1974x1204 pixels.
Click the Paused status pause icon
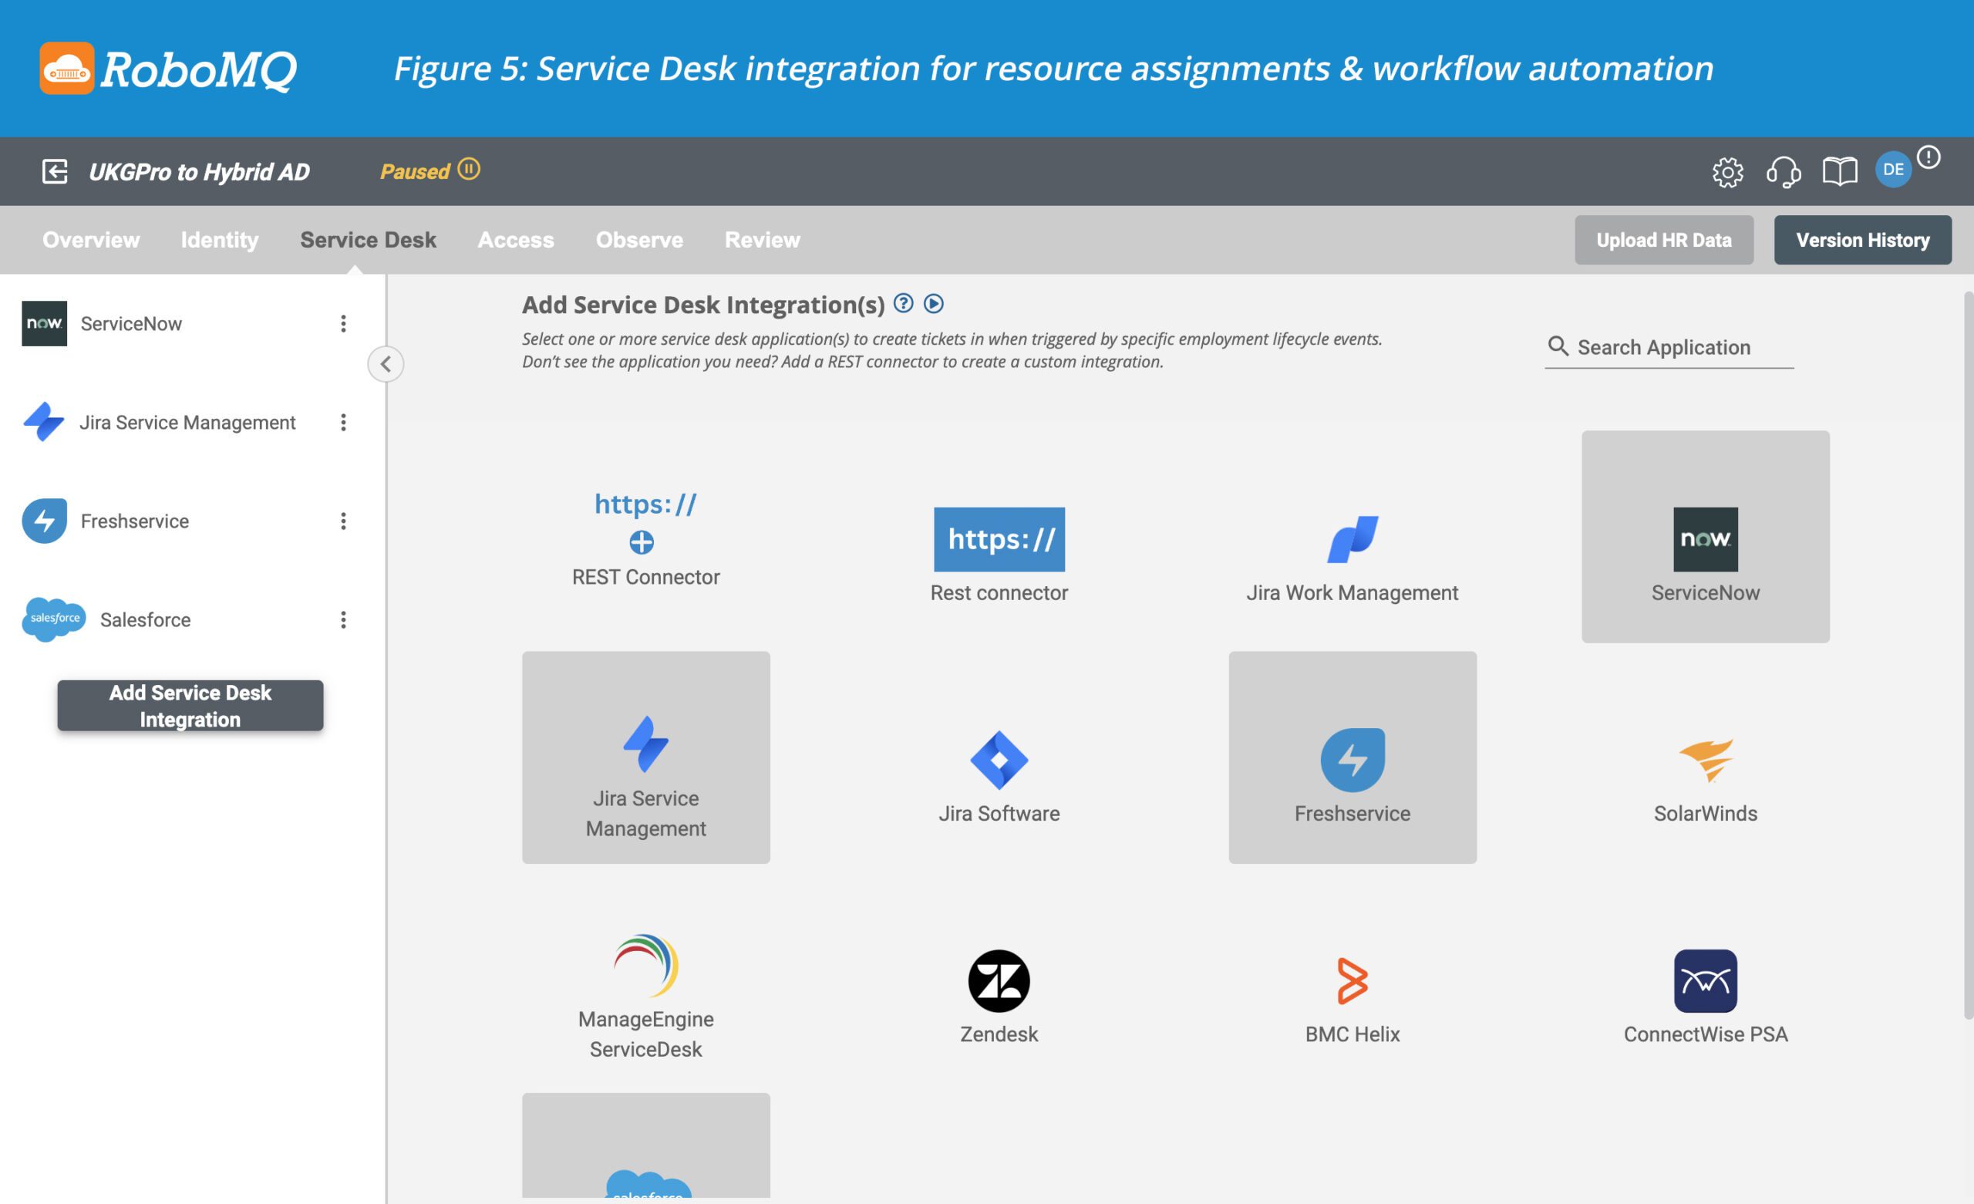[x=469, y=169]
